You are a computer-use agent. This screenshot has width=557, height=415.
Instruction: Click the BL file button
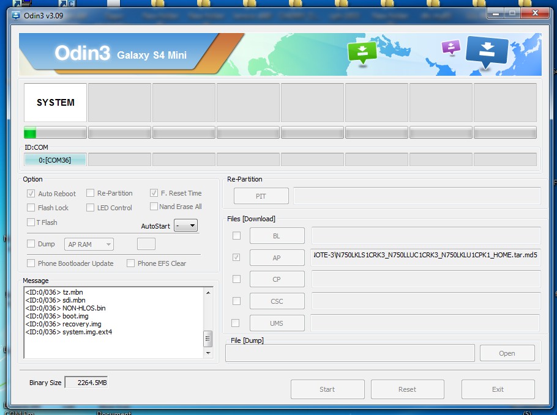coord(277,236)
